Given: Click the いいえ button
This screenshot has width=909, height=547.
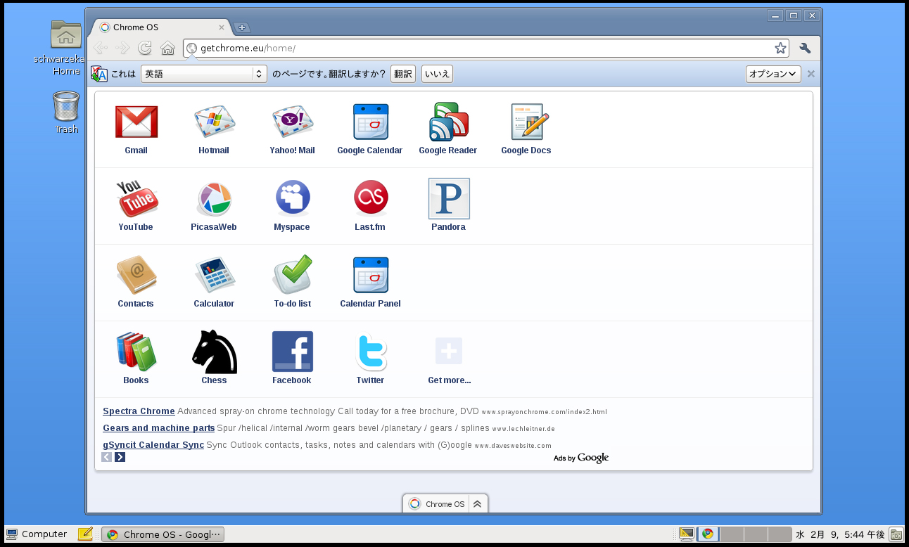Looking at the screenshot, I should (x=437, y=74).
